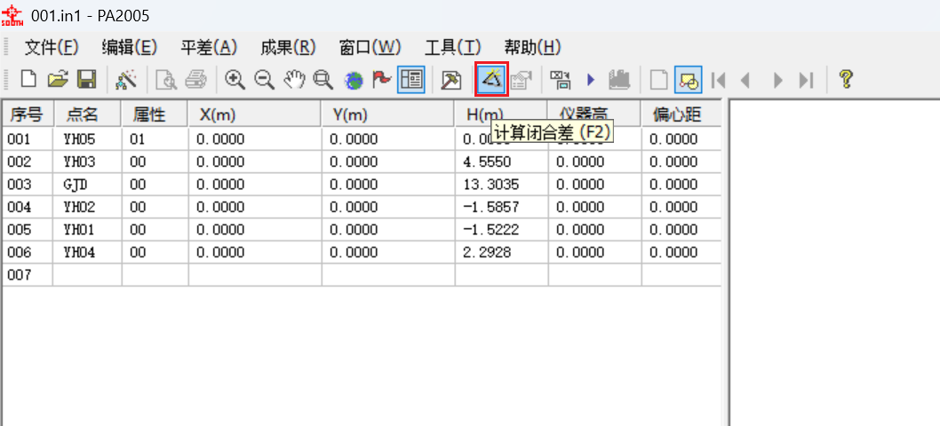940x426 pixels.
Task: Click the X(m) column header
Action: click(255, 114)
